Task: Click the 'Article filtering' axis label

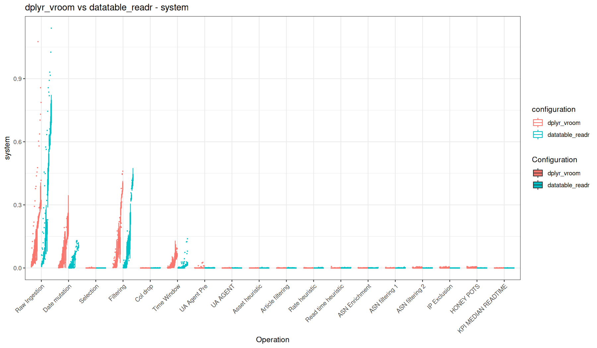Action: (275, 299)
